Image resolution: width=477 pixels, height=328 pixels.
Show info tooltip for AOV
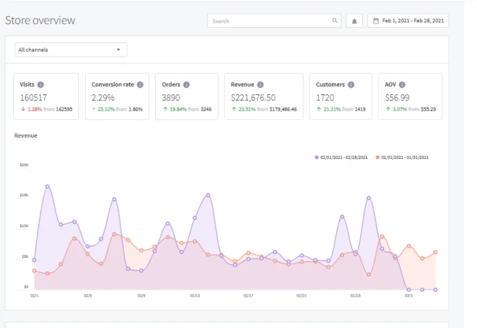(x=402, y=85)
